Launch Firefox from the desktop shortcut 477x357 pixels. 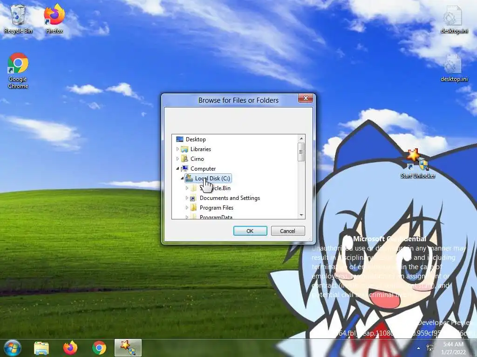click(54, 19)
